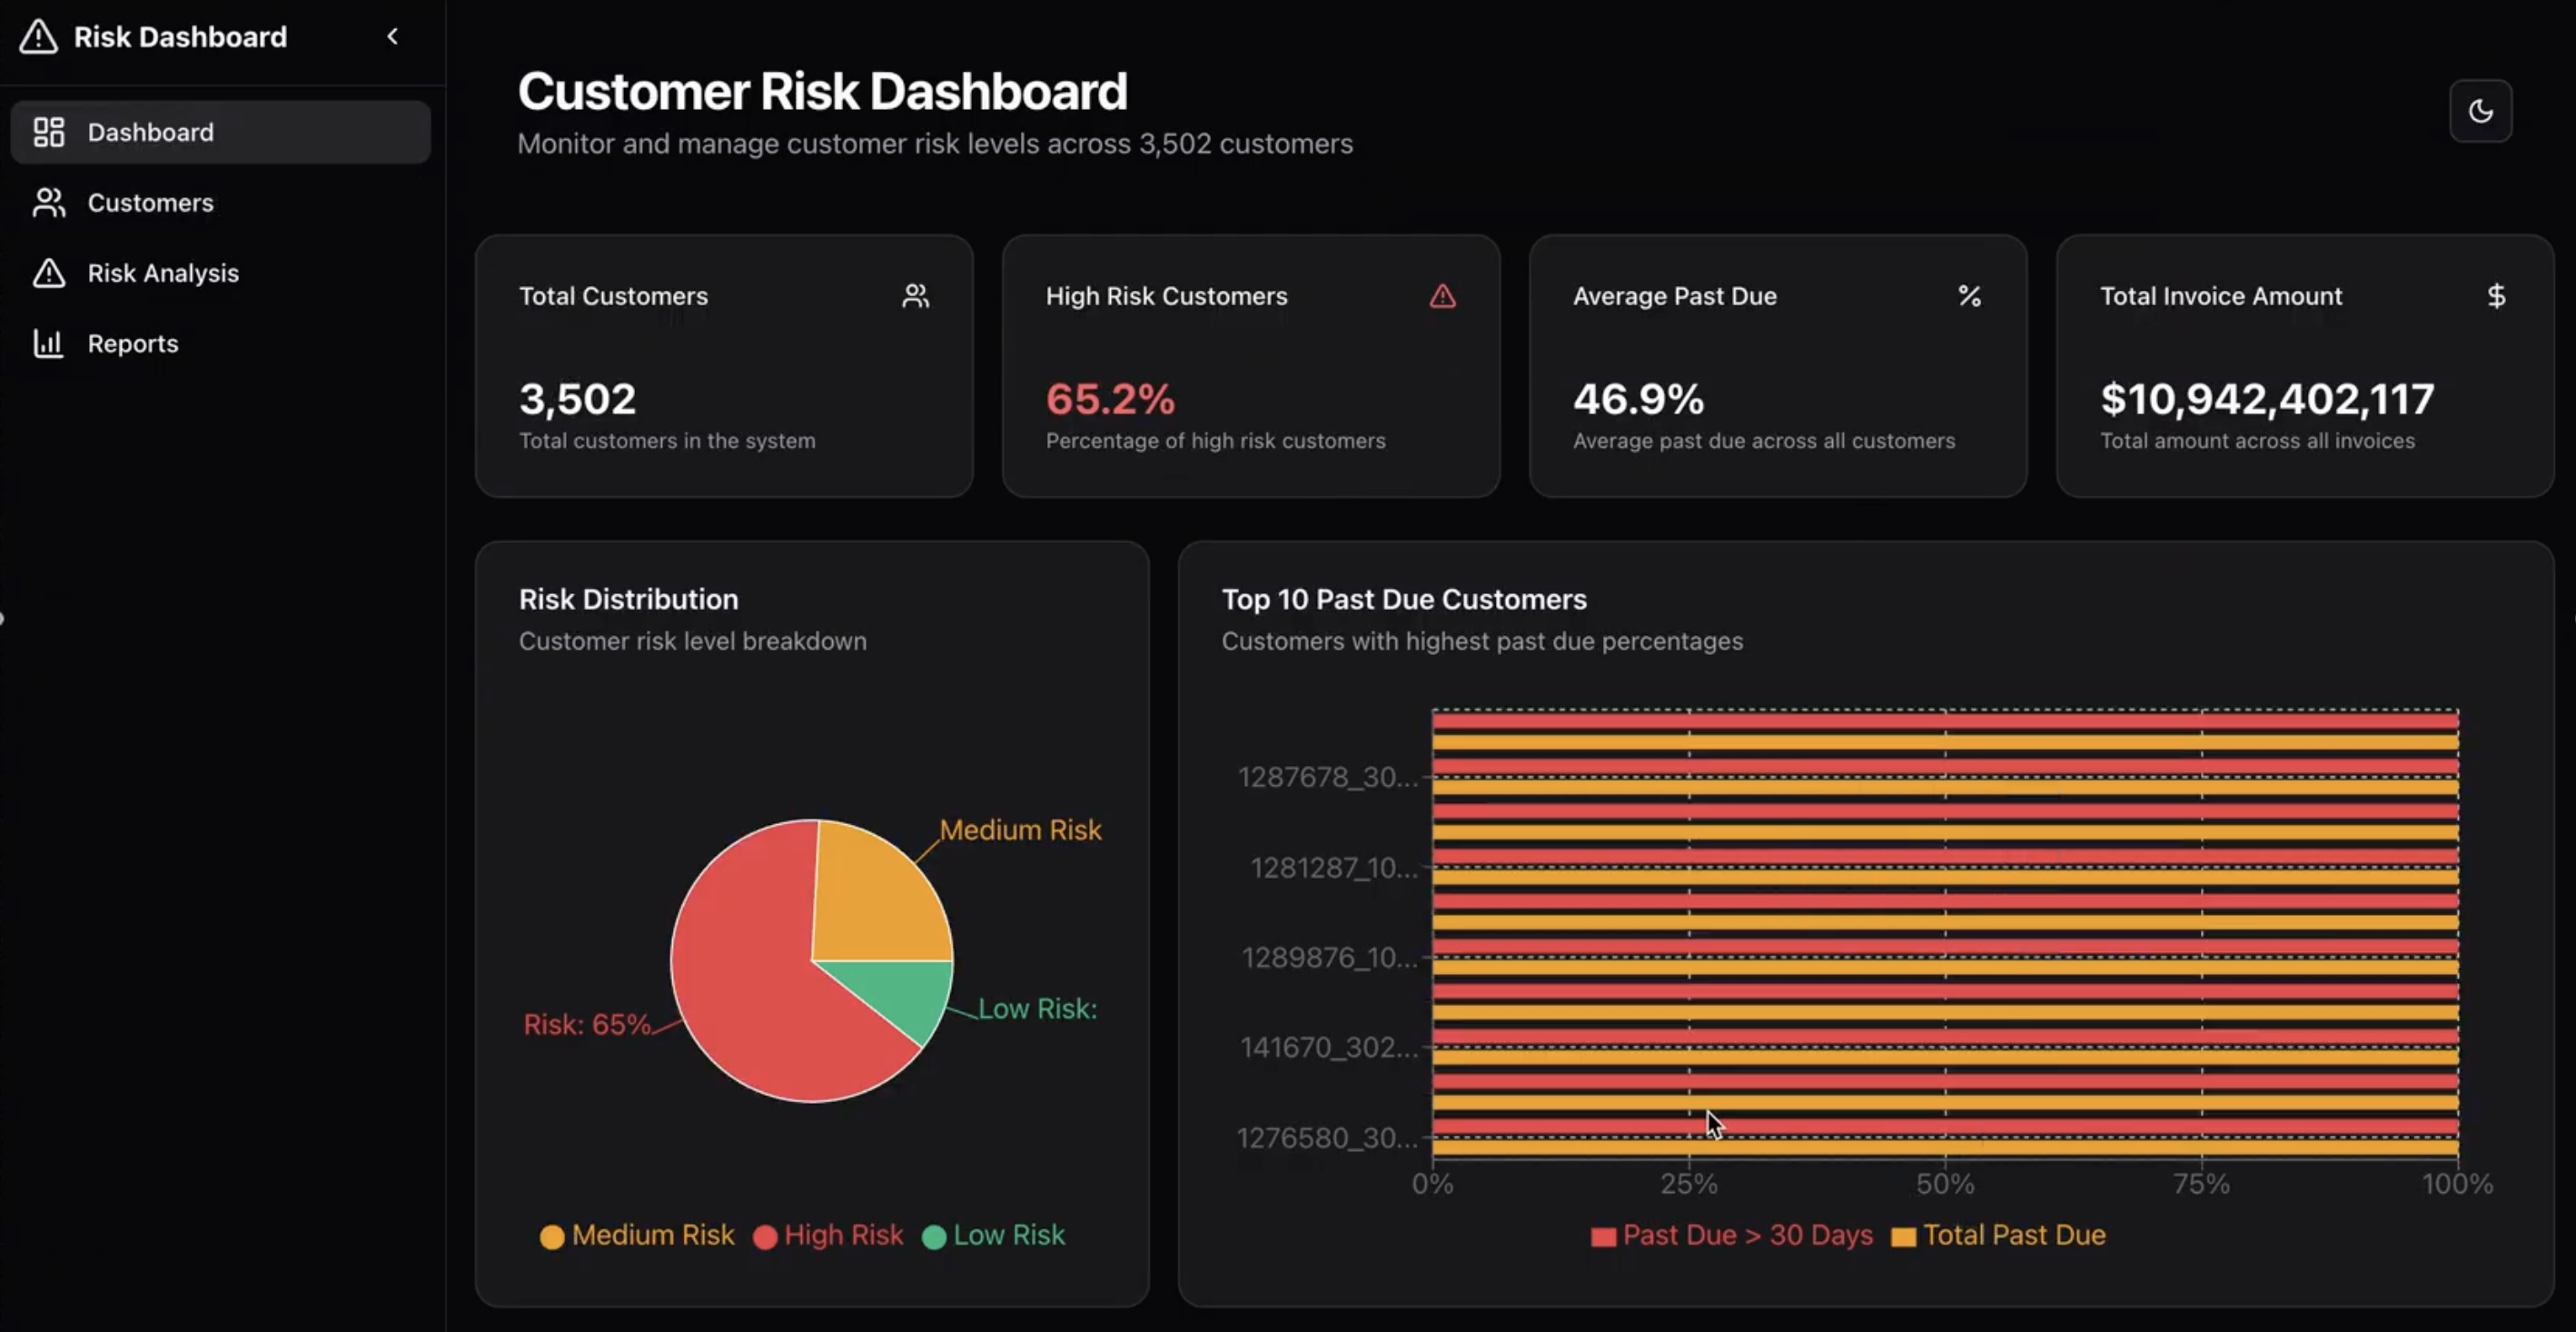This screenshot has height=1332, width=2576.
Task: Click the percent icon on Average Past Due card
Action: (x=1970, y=296)
